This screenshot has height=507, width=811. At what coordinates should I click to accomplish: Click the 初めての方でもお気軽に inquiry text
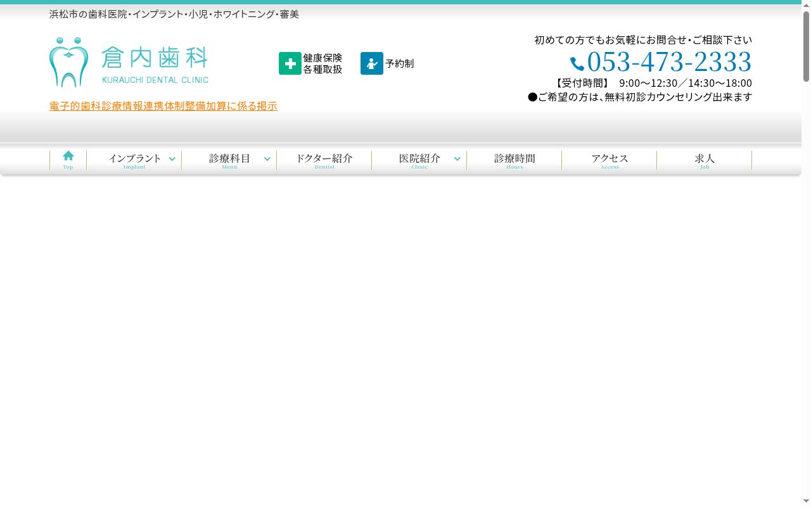click(x=643, y=40)
